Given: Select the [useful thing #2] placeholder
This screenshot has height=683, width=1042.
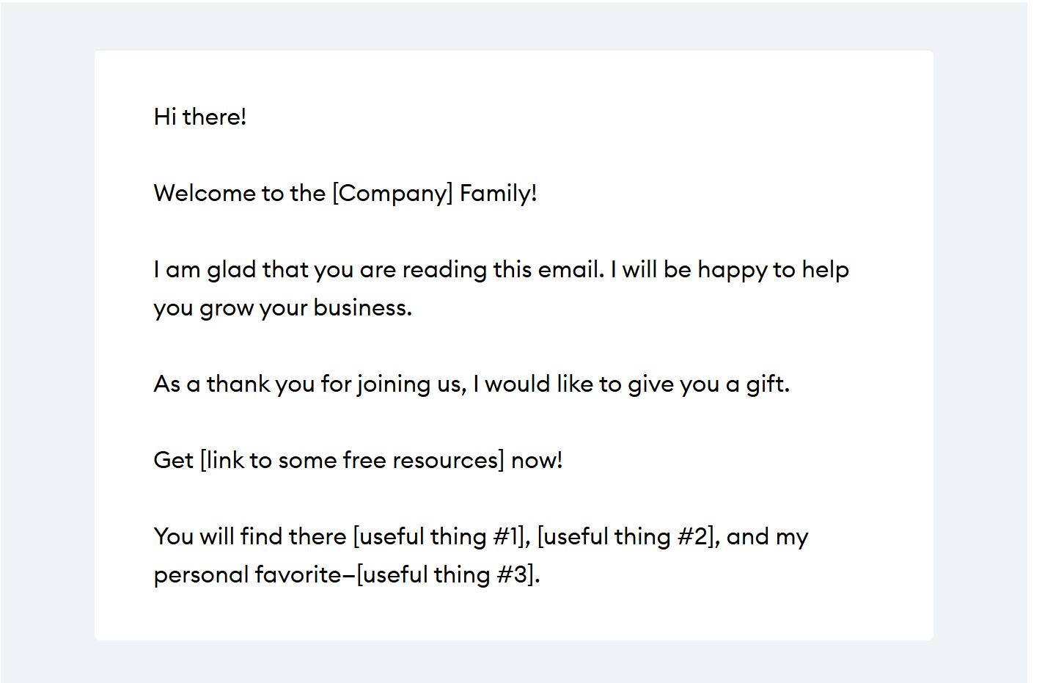Looking at the screenshot, I should point(624,536).
